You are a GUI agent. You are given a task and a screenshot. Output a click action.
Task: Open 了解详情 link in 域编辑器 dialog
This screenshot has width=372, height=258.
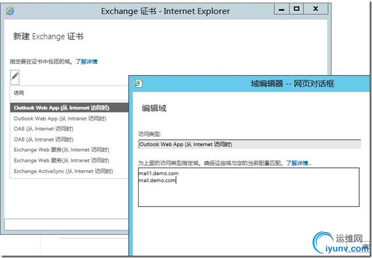pyautogui.click(x=299, y=163)
